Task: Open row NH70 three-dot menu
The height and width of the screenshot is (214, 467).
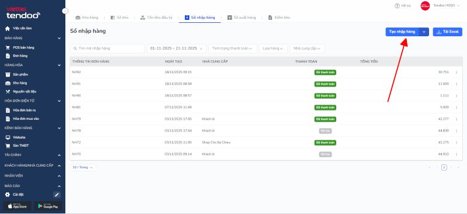Action: point(456,154)
